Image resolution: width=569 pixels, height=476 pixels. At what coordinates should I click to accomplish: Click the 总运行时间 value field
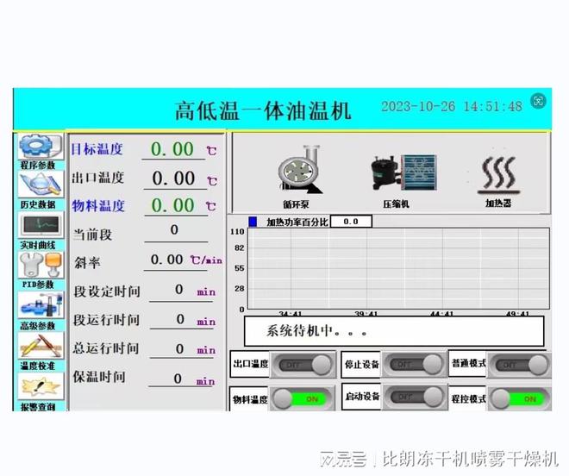[x=181, y=349]
